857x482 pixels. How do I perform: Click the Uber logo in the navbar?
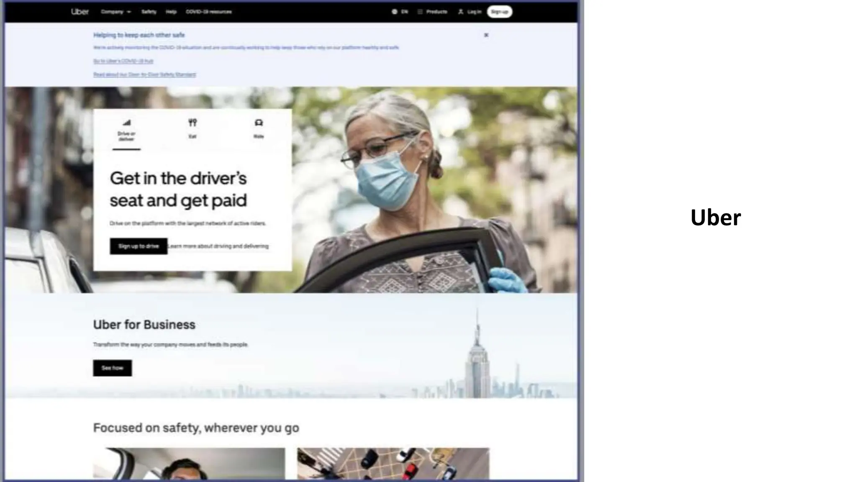tap(80, 12)
